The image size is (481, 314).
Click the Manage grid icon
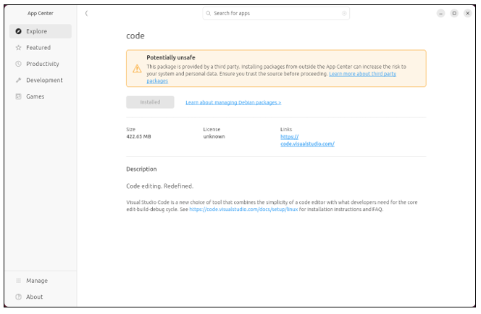[x=18, y=281]
